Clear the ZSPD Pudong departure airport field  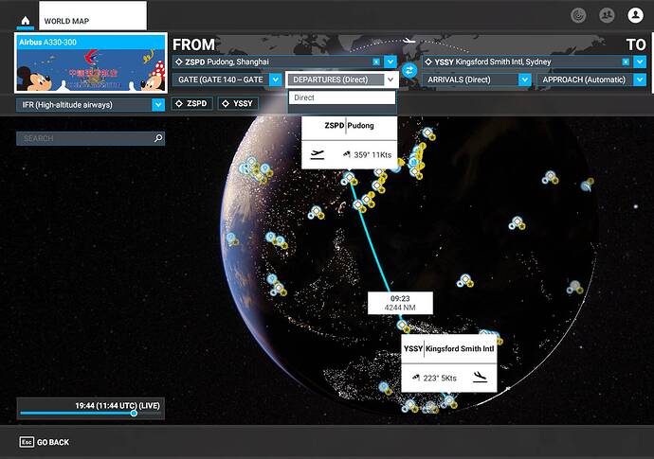pos(375,62)
